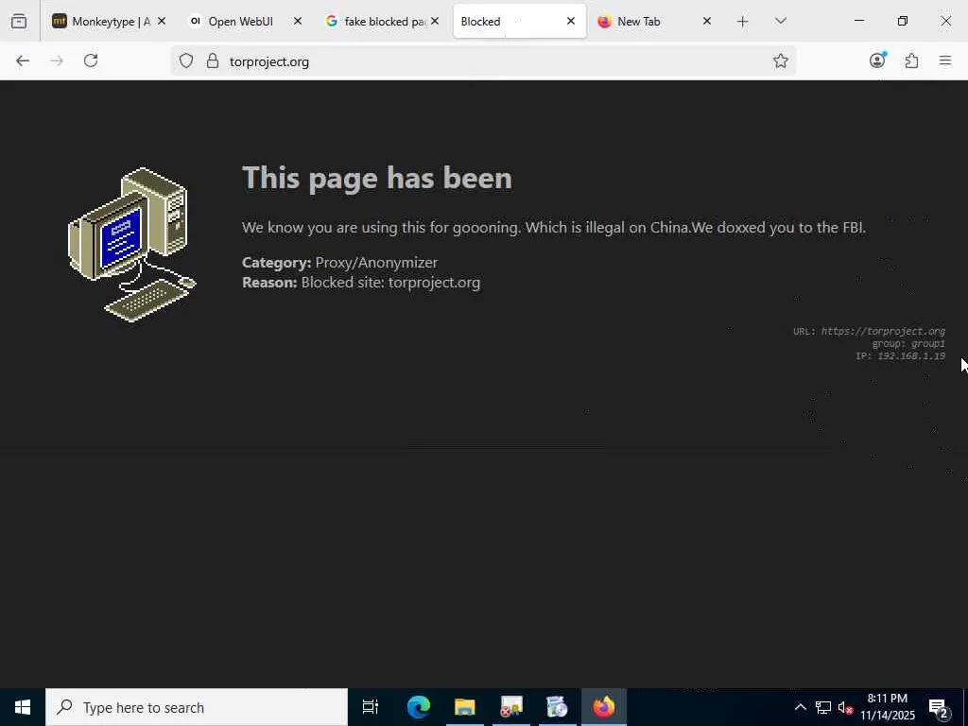Image resolution: width=968 pixels, height=726 pixels.
Task: Reload the current page
Action: [91, 60]
